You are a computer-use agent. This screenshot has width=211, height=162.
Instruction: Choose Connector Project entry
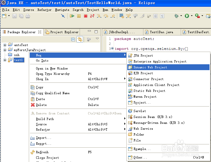point(168,79)
